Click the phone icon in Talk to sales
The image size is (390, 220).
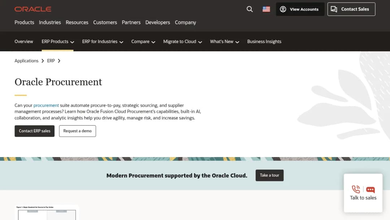point(356,189)
